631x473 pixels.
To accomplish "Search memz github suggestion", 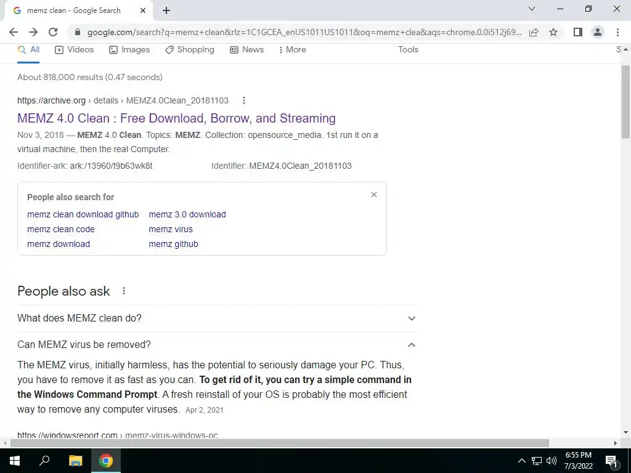I will [x=173, y=244].
